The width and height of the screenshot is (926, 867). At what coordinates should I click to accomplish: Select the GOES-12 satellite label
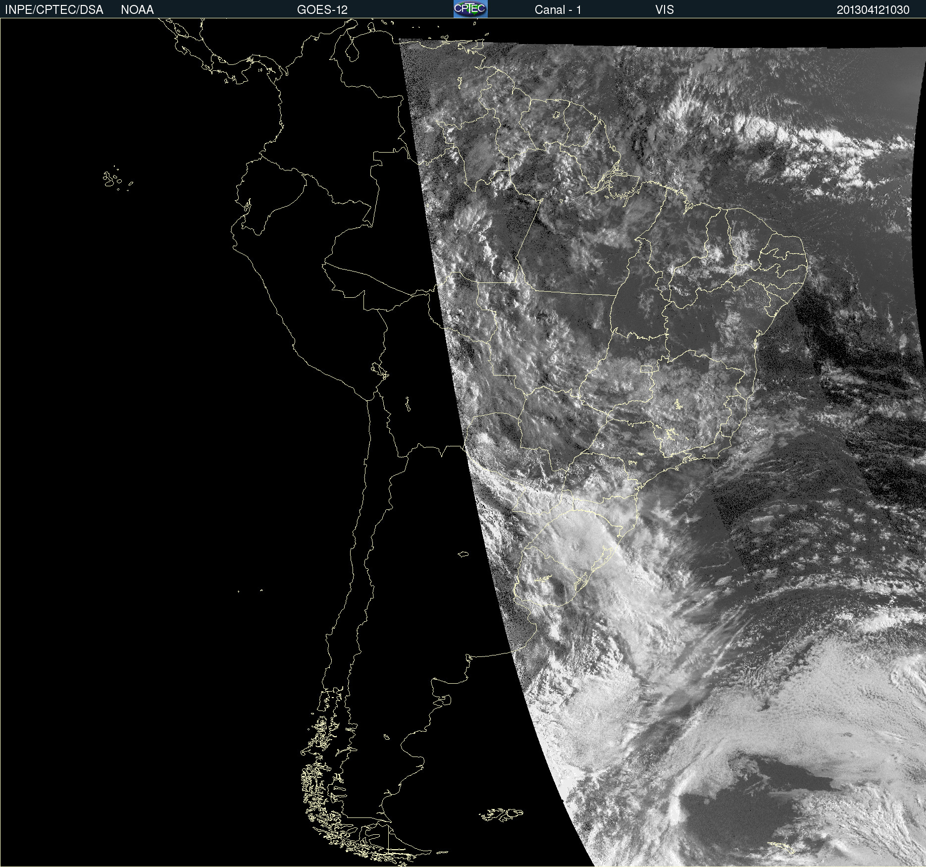point(322,10)
